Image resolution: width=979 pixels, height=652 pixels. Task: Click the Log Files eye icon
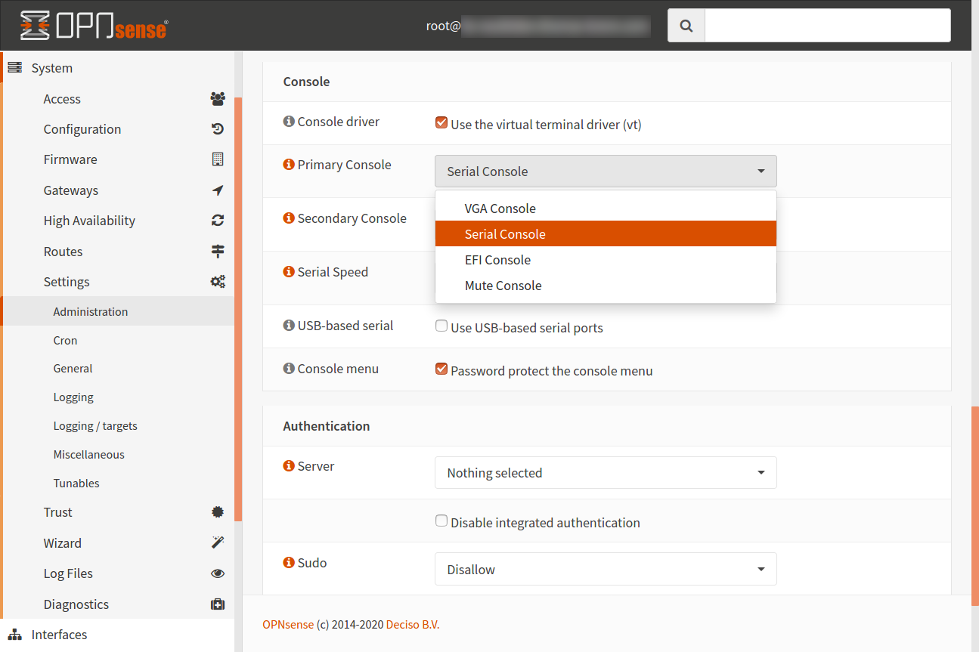pyautogui.click(x=218, y=573)
